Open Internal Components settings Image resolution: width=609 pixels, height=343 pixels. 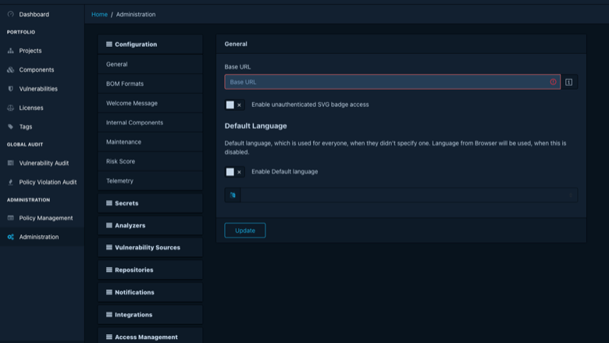[x=151, y=123]
